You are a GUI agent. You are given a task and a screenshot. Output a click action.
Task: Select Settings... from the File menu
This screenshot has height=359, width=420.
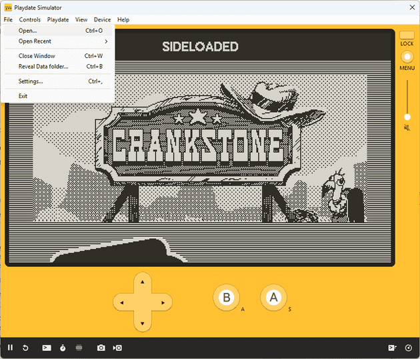click(x=31, y=81)
